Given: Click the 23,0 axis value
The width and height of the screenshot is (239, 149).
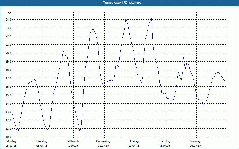Looking at the screenshot, I should pos(8,28).
